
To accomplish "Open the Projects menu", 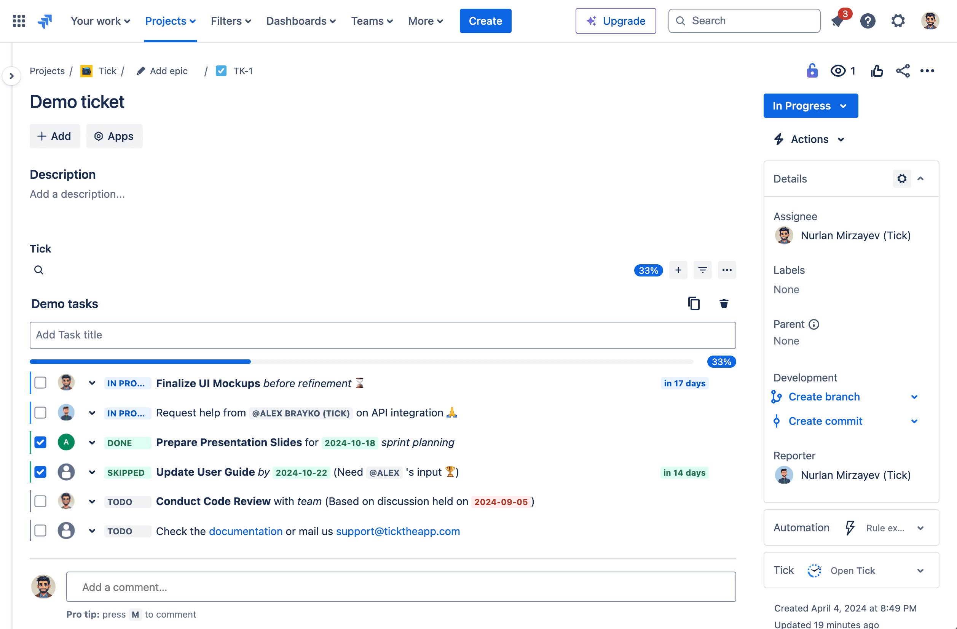I will click(170, 21).
